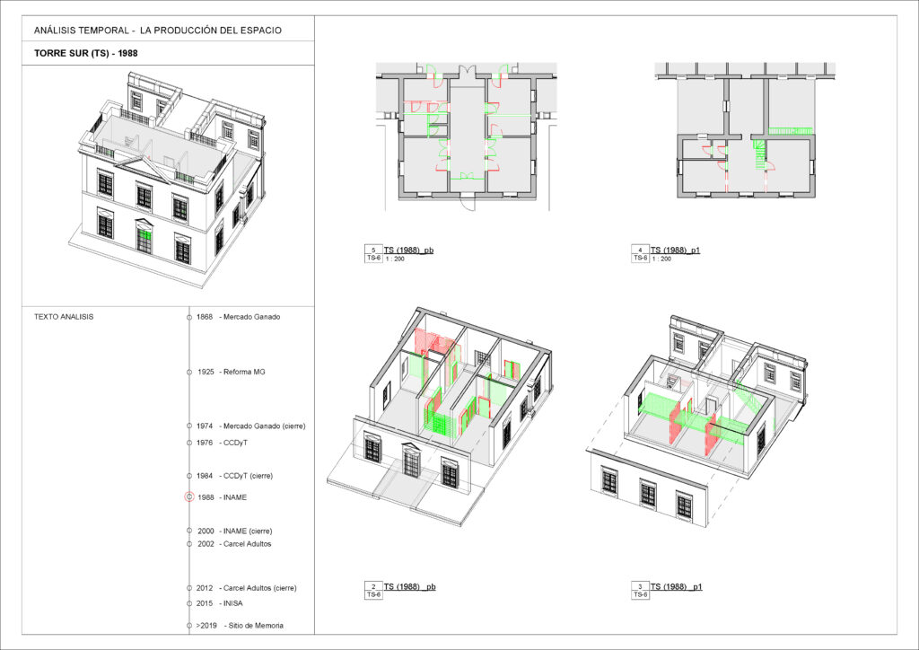Click the view number 4 tag box

tap(640, 250)
